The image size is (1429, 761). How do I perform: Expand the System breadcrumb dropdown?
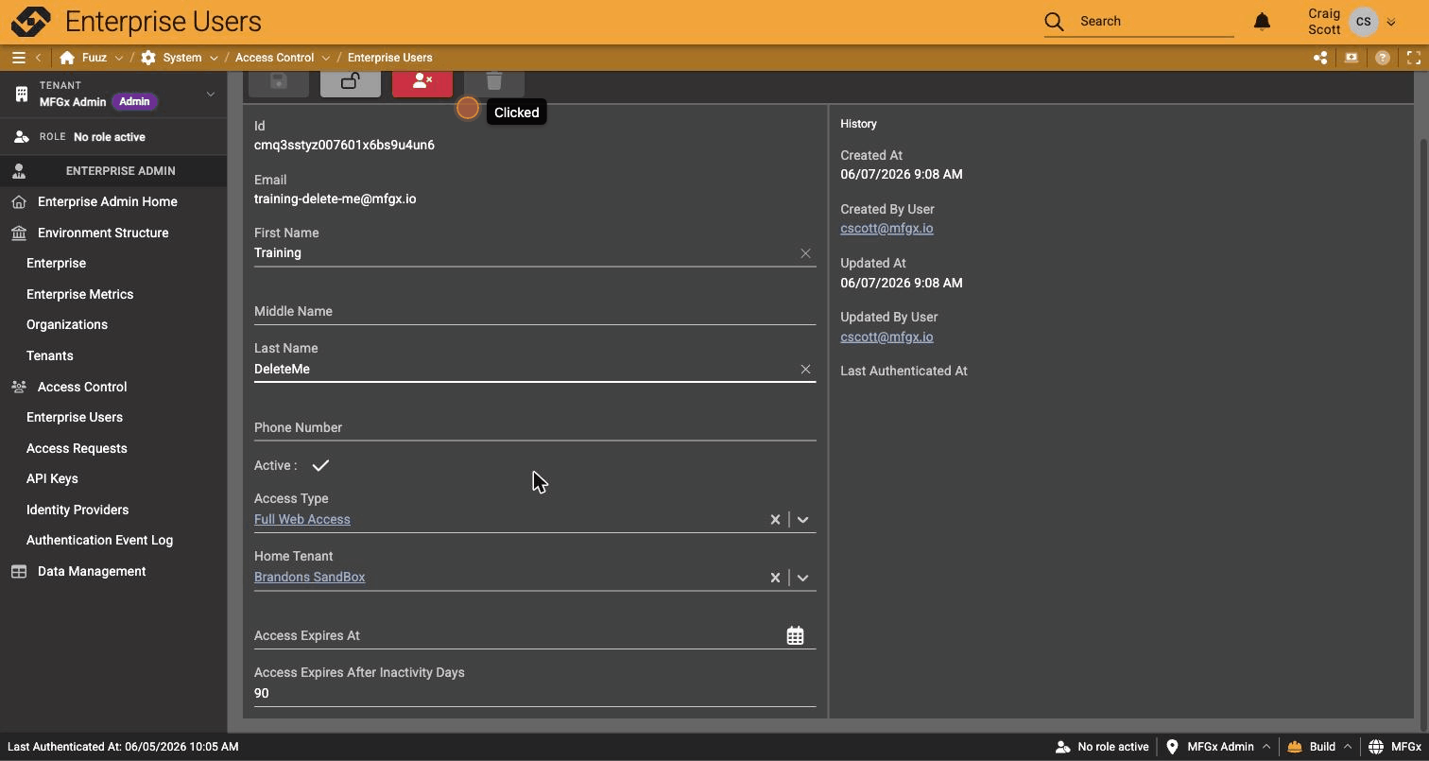point(214,59)
